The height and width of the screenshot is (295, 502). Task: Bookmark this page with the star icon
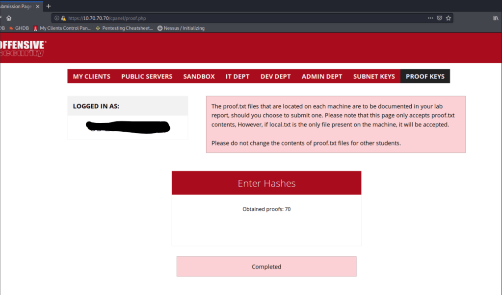click(x=448, y=18)
